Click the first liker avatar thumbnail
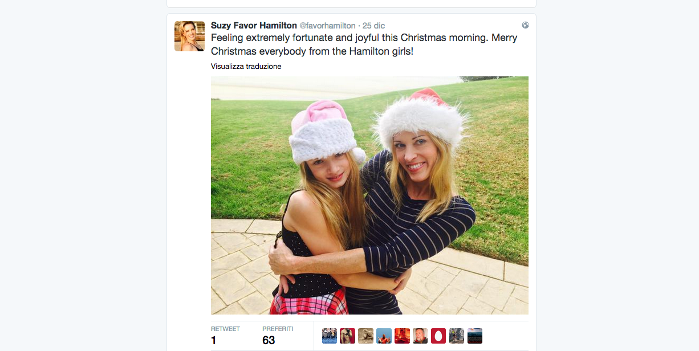 329,336
